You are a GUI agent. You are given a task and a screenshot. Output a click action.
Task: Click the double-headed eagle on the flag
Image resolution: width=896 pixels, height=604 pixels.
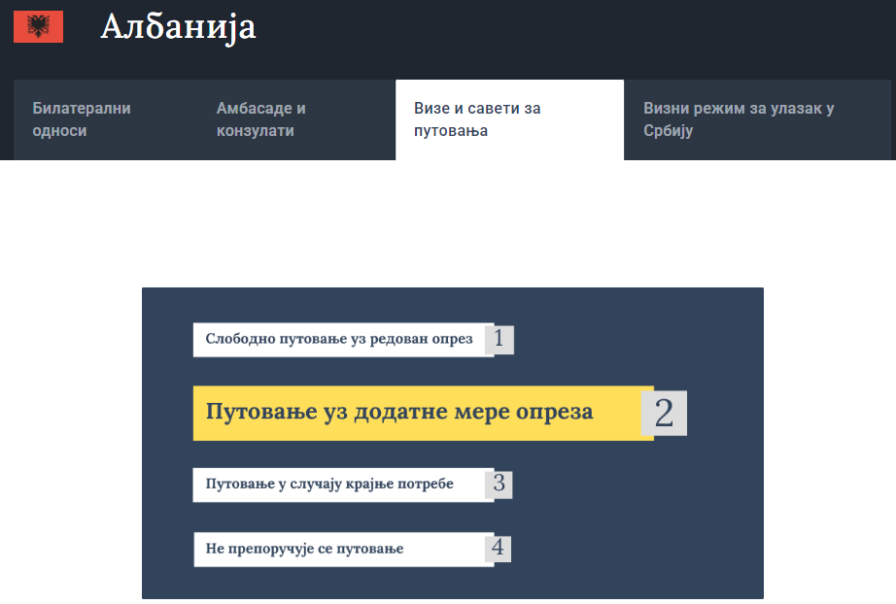click(x=39, y=27)
